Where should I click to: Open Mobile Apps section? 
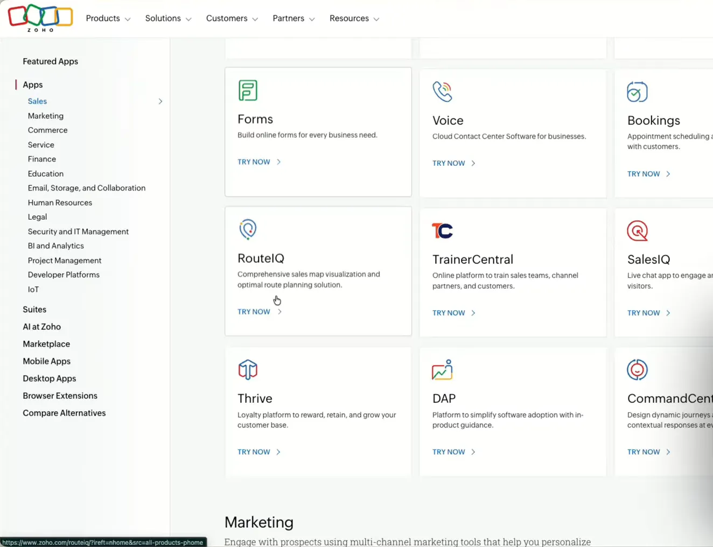click(x=46, y=361)
